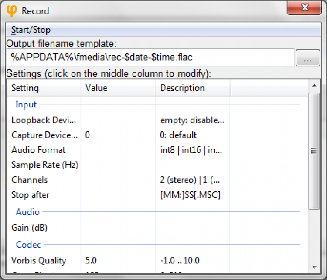
Task: Collapse the Input settings group
Action: pos(26,104)
